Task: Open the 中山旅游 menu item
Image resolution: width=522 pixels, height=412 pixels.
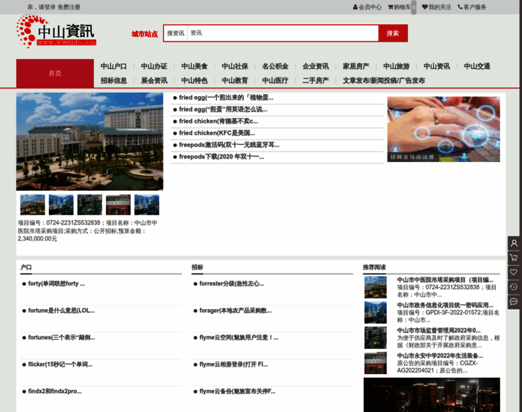Action: 396,66
